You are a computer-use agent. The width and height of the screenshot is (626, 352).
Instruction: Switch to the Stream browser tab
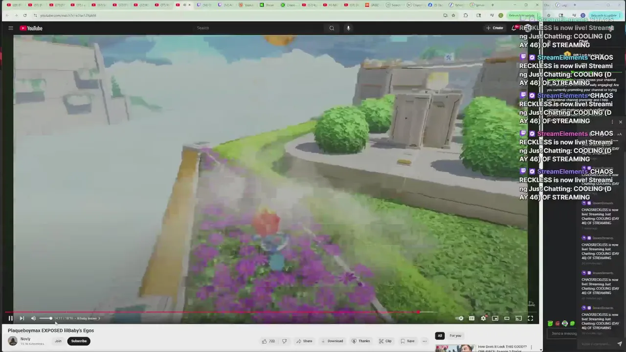click(x=268, y=5)
